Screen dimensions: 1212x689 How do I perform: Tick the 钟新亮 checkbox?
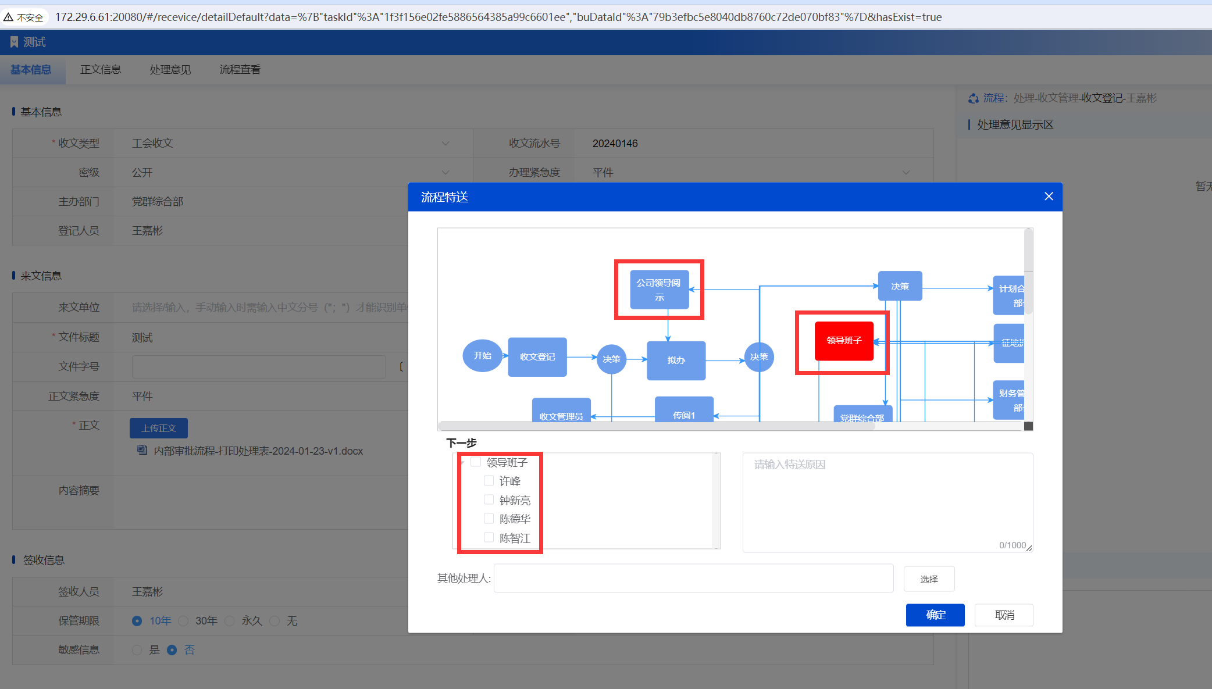[x=489, y=500]
